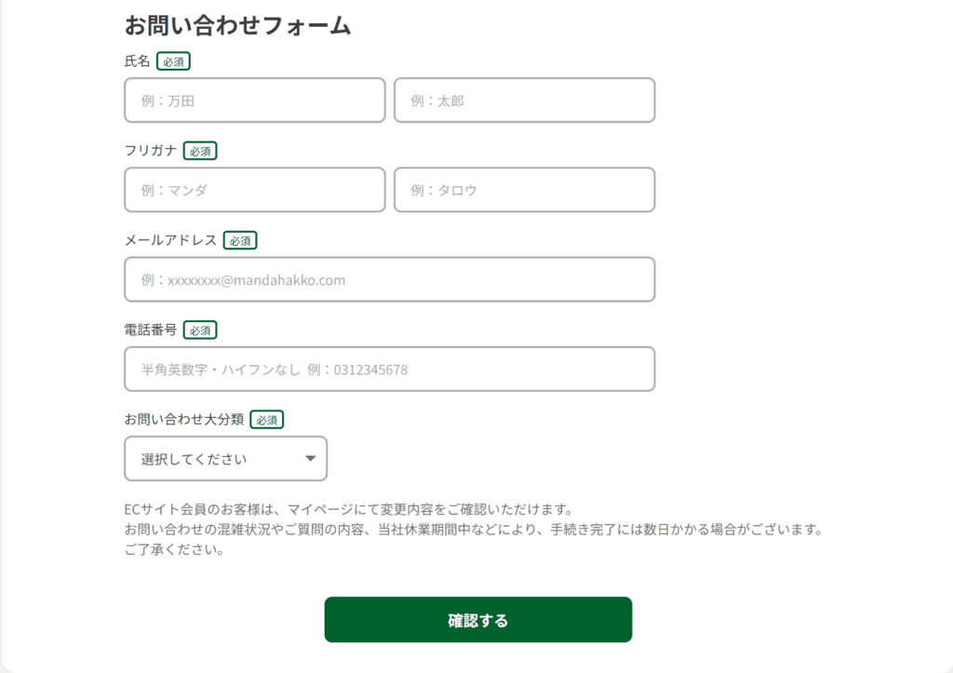Focus the first name field 例:太郎
Screen dimensions: 953x673
coord(525,101)
